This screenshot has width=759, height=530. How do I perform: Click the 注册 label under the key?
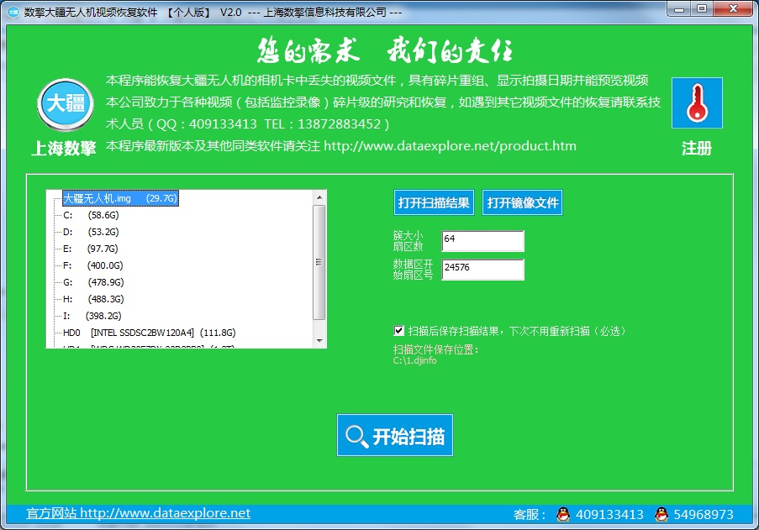point(697,148)
